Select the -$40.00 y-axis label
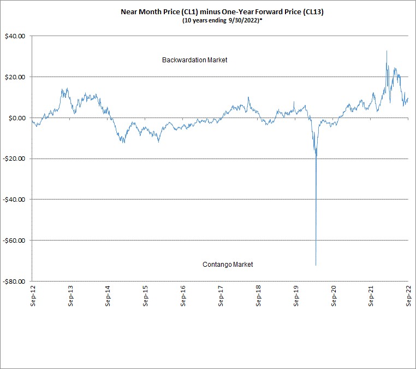 (14, 200)
